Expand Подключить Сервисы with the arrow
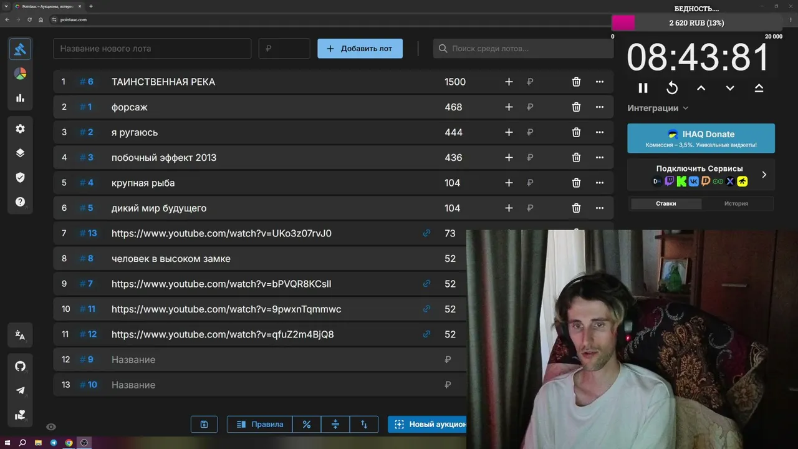Screen dimensions: 798x449 [764, 175]
